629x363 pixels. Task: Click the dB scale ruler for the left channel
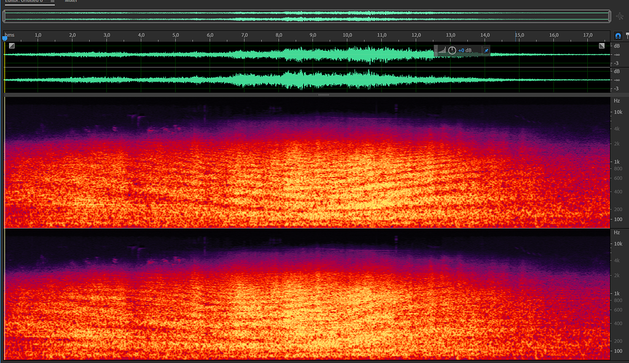(x=617, y=54)
